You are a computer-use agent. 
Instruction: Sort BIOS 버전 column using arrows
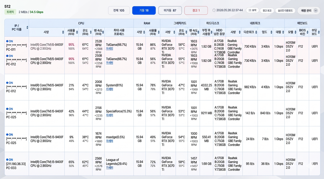(308, 32)
